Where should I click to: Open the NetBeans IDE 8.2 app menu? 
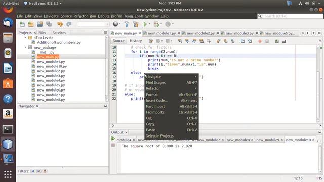click(x=43, y=3)
